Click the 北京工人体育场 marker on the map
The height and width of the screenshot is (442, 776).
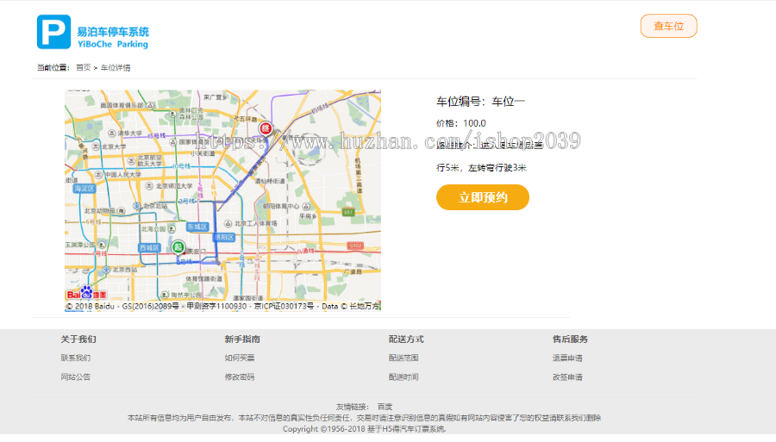(x=228, y=224)
